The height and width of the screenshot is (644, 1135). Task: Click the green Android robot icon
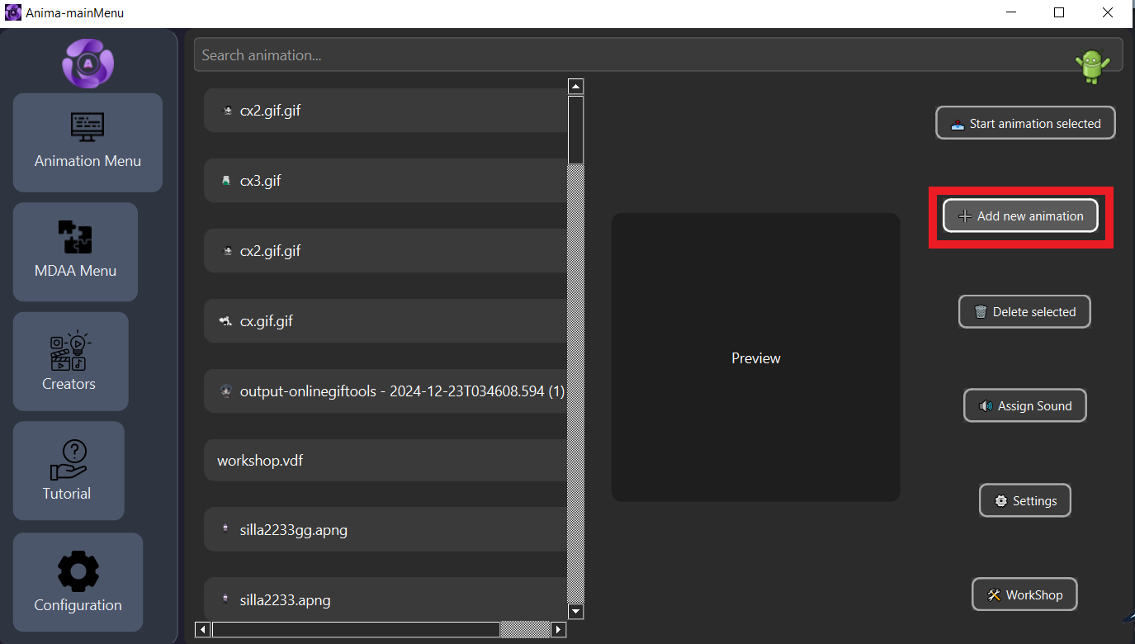click(1092, 63)
